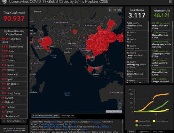Go to previous list with Country/Region left arrow
Image resolution: width=174 pixels, height=133 pixels.
(4, 121)
